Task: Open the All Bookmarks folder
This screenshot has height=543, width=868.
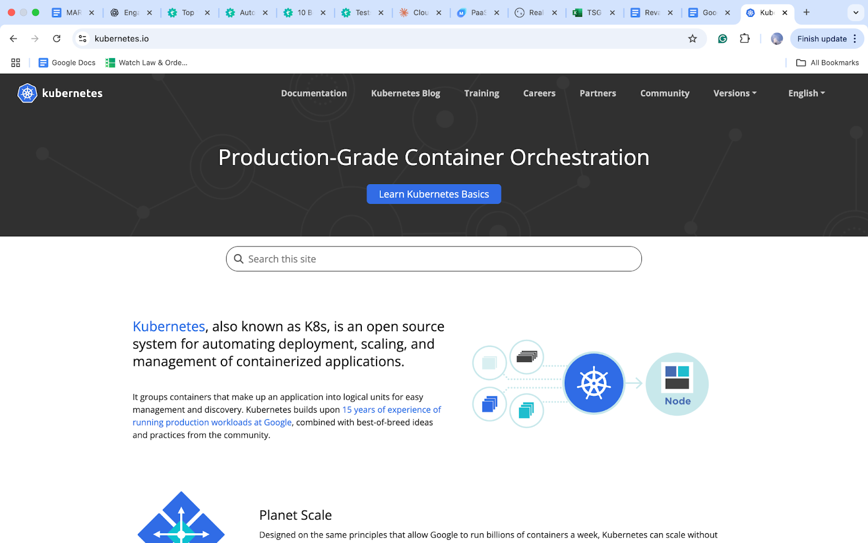Action: [x=827, y=62]
